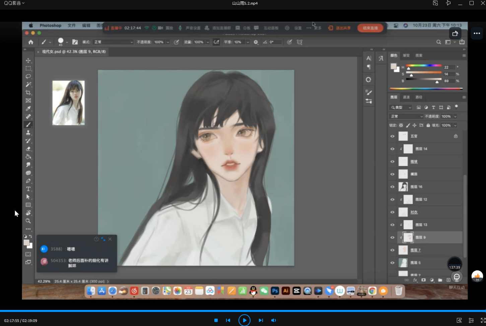Select the Eyedropper tool
The height and width of the screenshot is (326, 486).
coord(28,108)
